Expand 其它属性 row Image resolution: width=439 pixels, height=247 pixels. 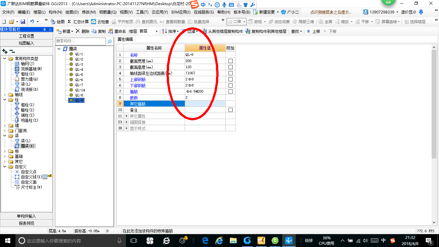click(x=127, y=116)
